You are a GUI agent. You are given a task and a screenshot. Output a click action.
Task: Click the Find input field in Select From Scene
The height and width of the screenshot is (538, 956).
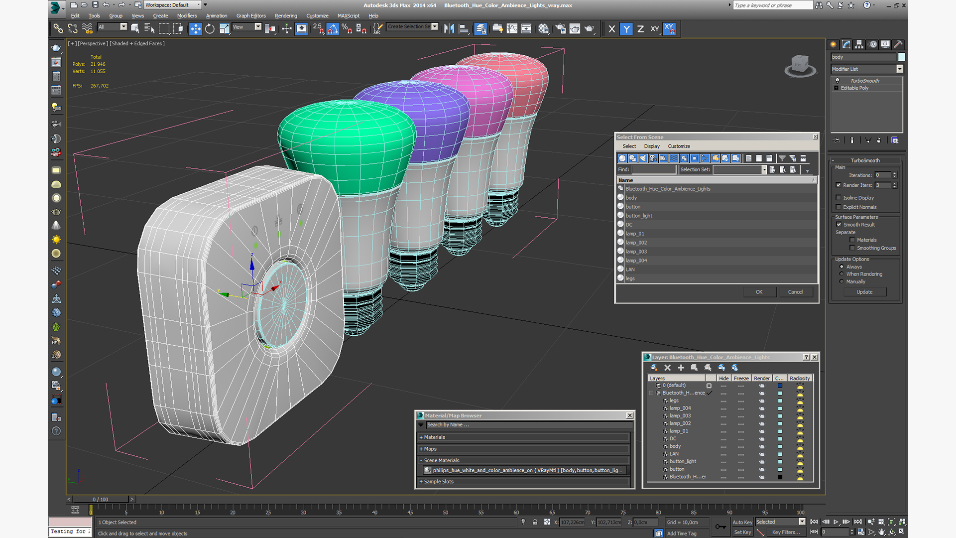tap(654, 170)
